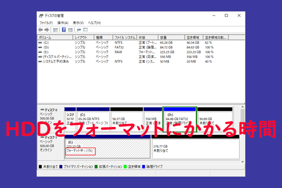Click the RAW file system cell
The height and width of the screenshot is (188, 282).
pyautogui.click(x=118, y=52)
